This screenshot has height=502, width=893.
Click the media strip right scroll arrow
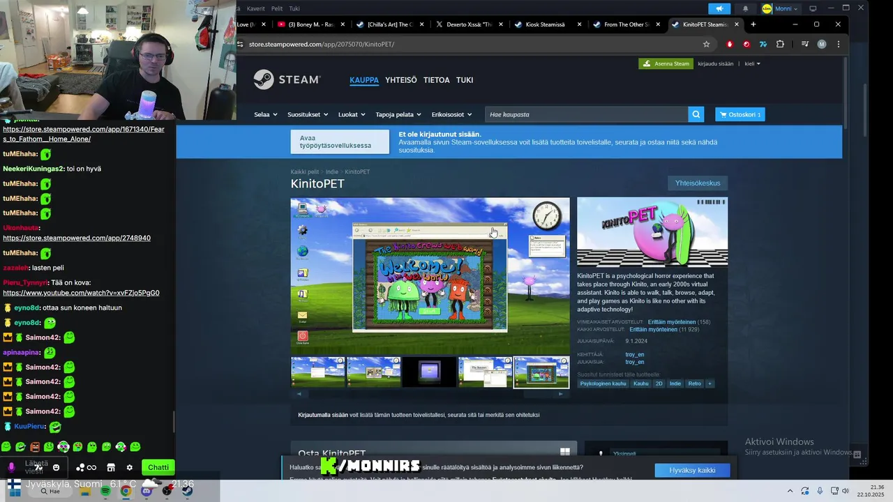click(560, 394)
